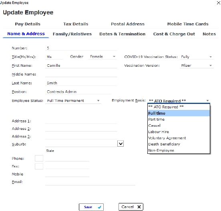221x211 pixels.
Task: Select the Name & Address tab
Action: [x=26, y=34]
